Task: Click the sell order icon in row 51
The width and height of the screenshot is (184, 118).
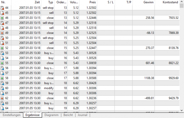Action: pyautogui.click(x=2, y=43)
